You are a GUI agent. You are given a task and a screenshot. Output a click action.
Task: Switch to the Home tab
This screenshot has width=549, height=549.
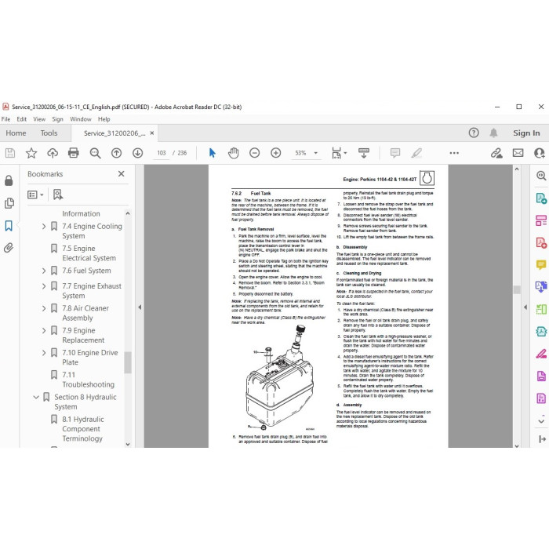16,133
